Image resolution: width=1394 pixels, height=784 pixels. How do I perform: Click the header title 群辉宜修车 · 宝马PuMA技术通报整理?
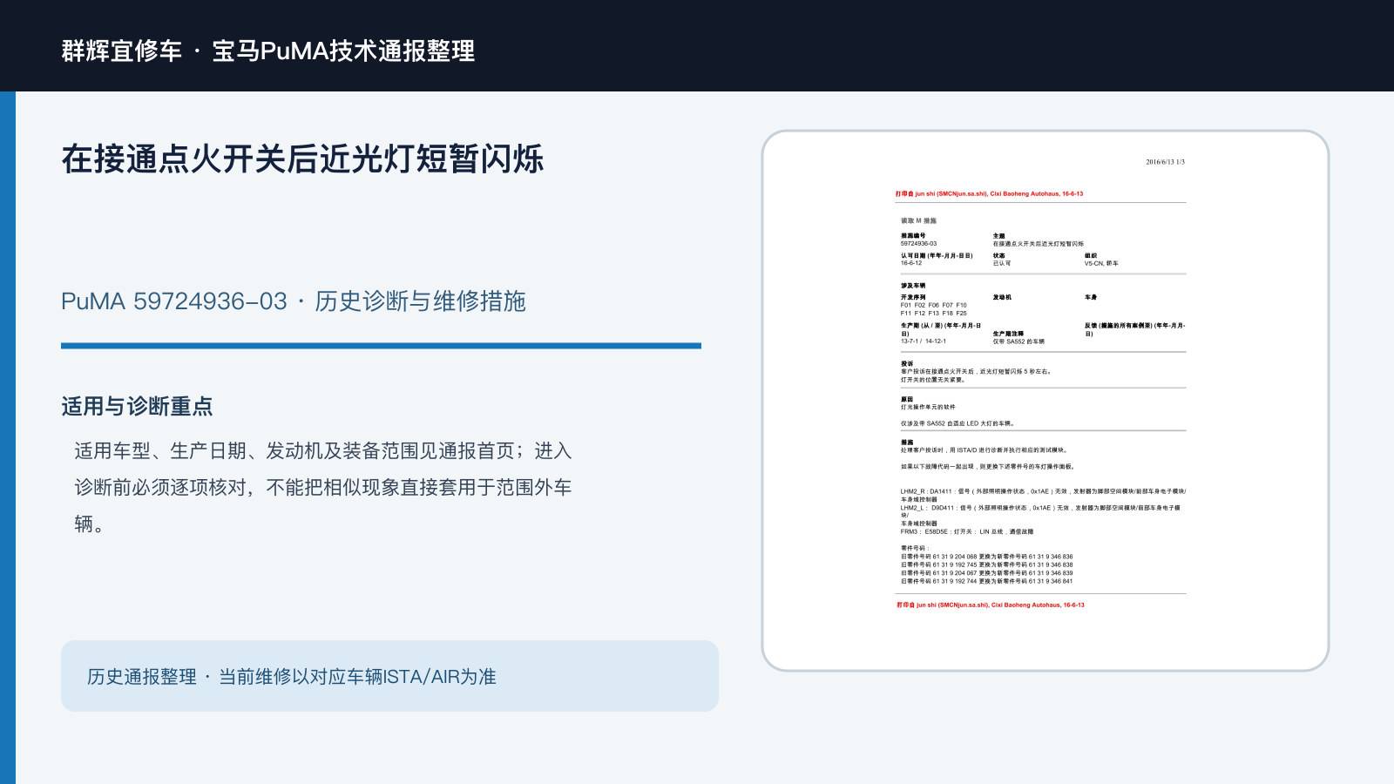[268, 51]
